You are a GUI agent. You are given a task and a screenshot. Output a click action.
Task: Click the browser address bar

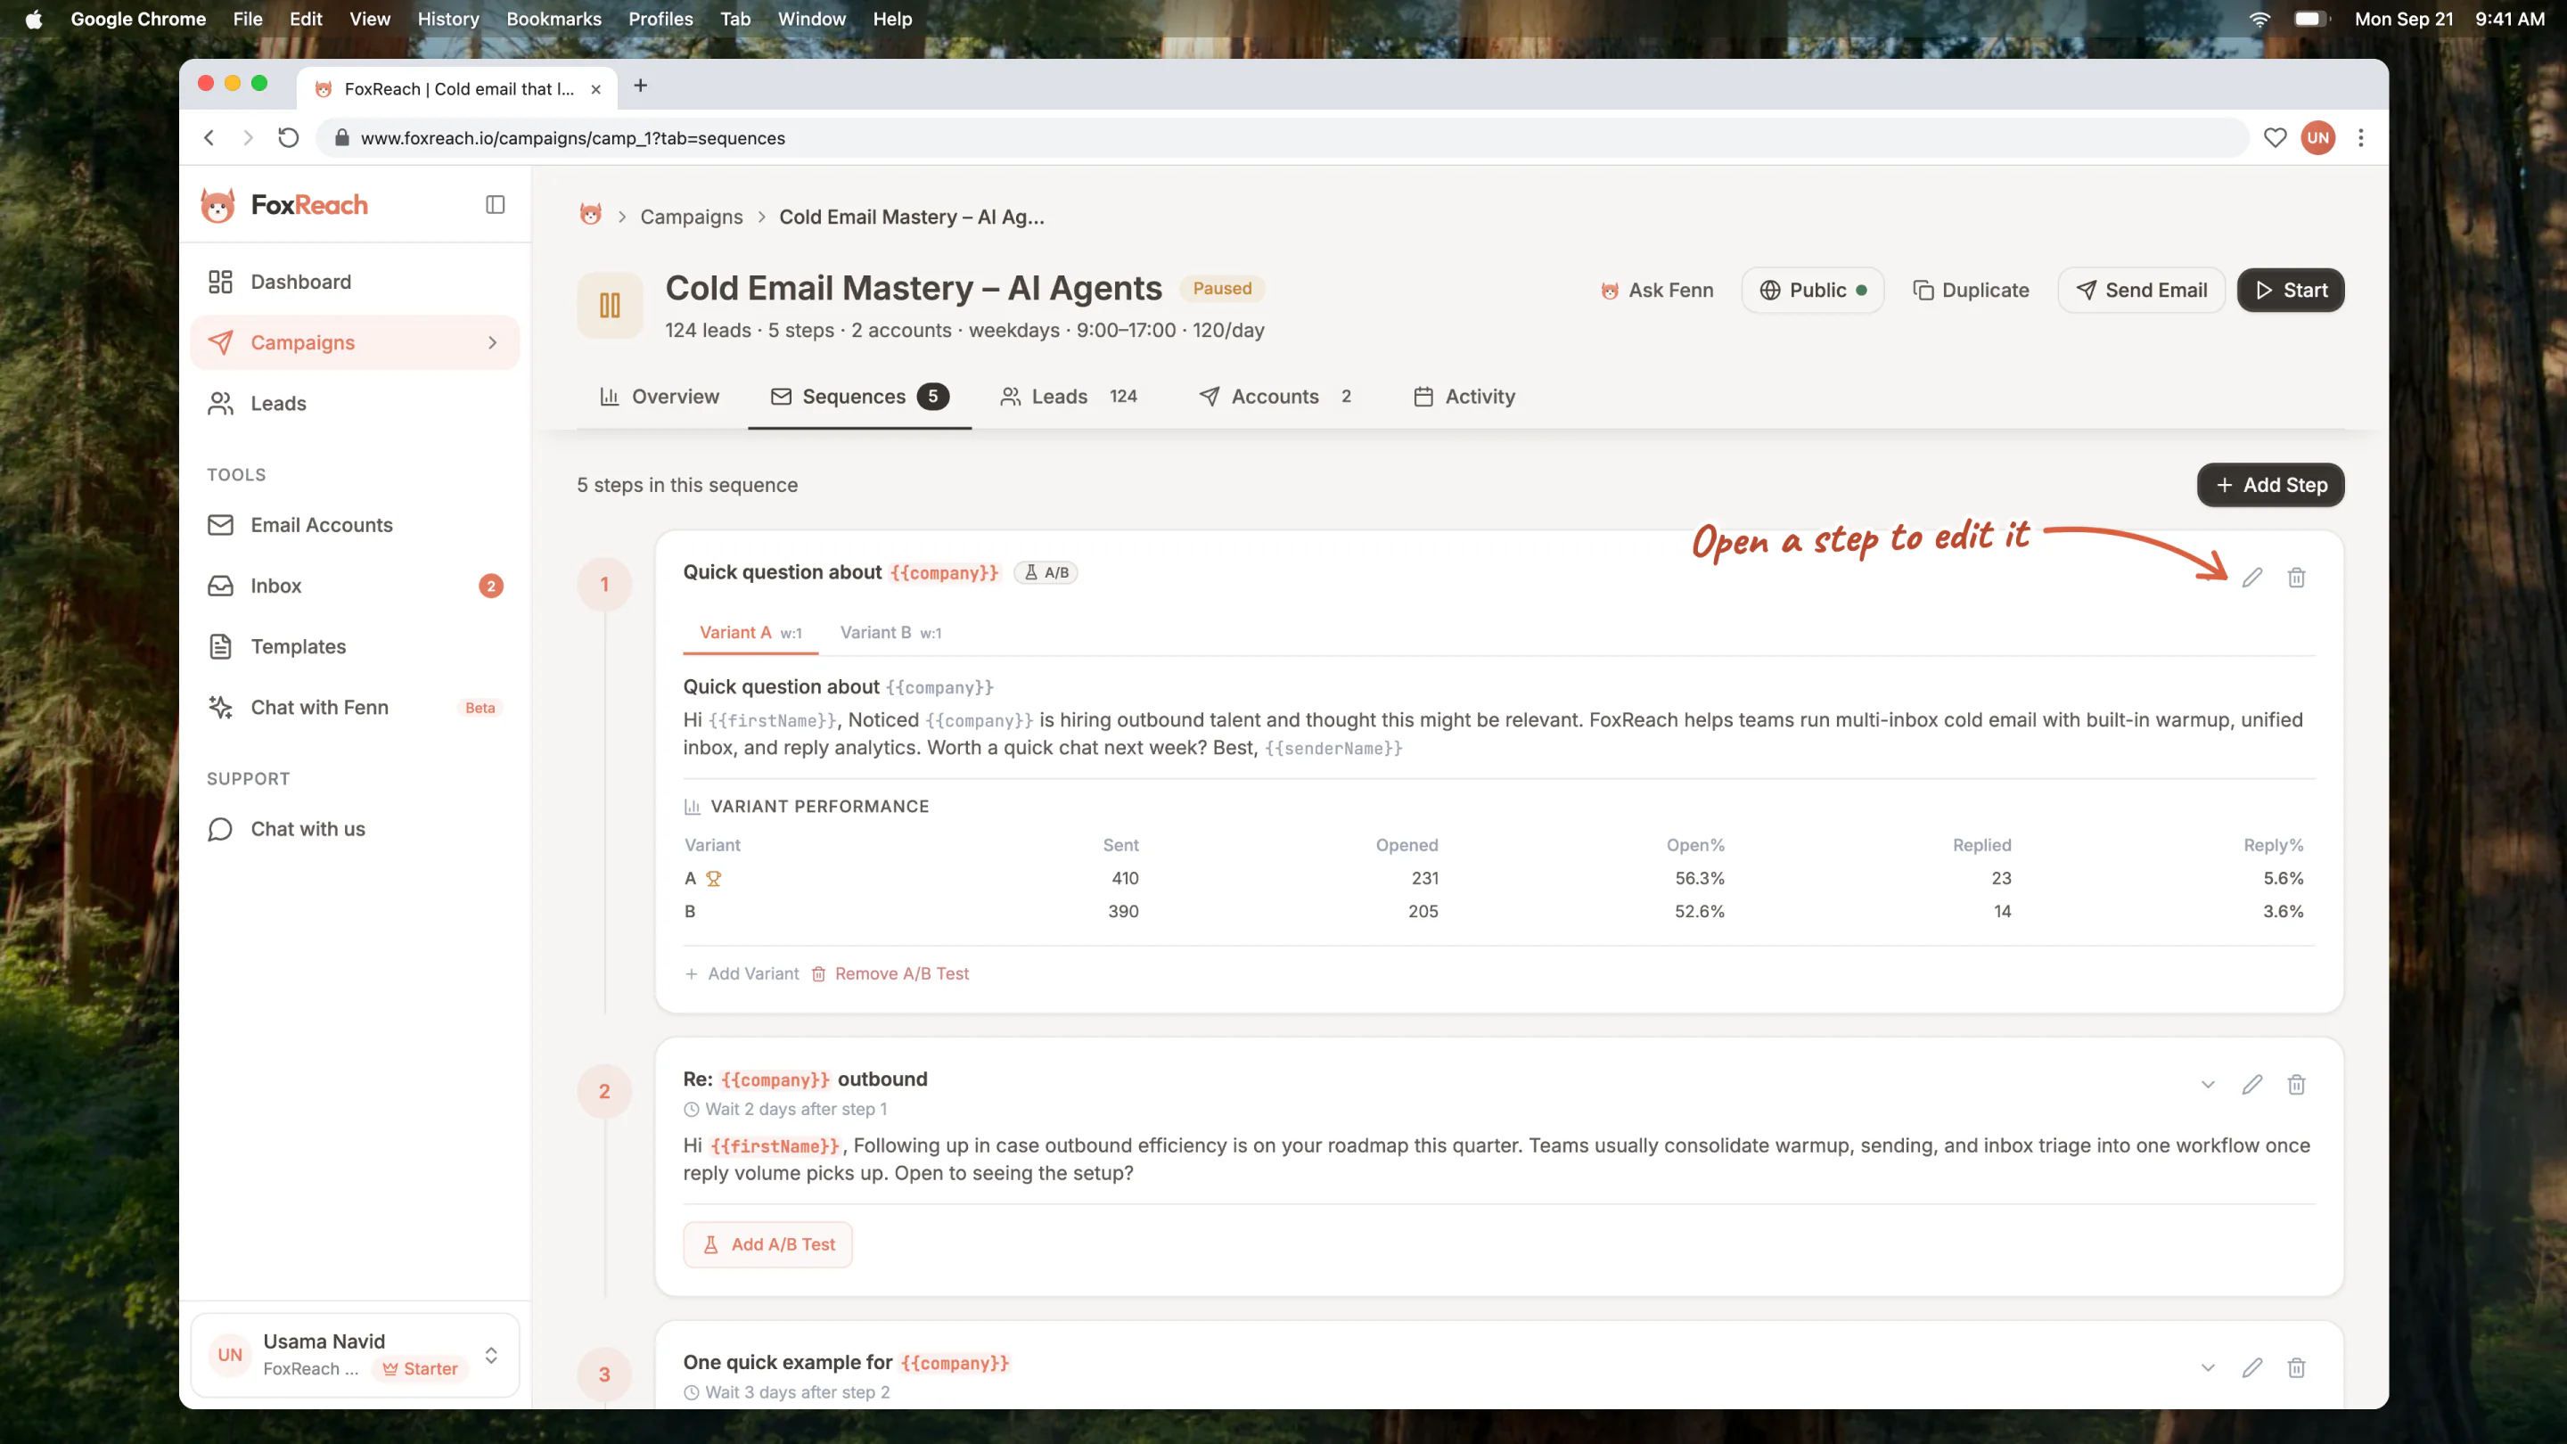click(x=1281, y=137)
